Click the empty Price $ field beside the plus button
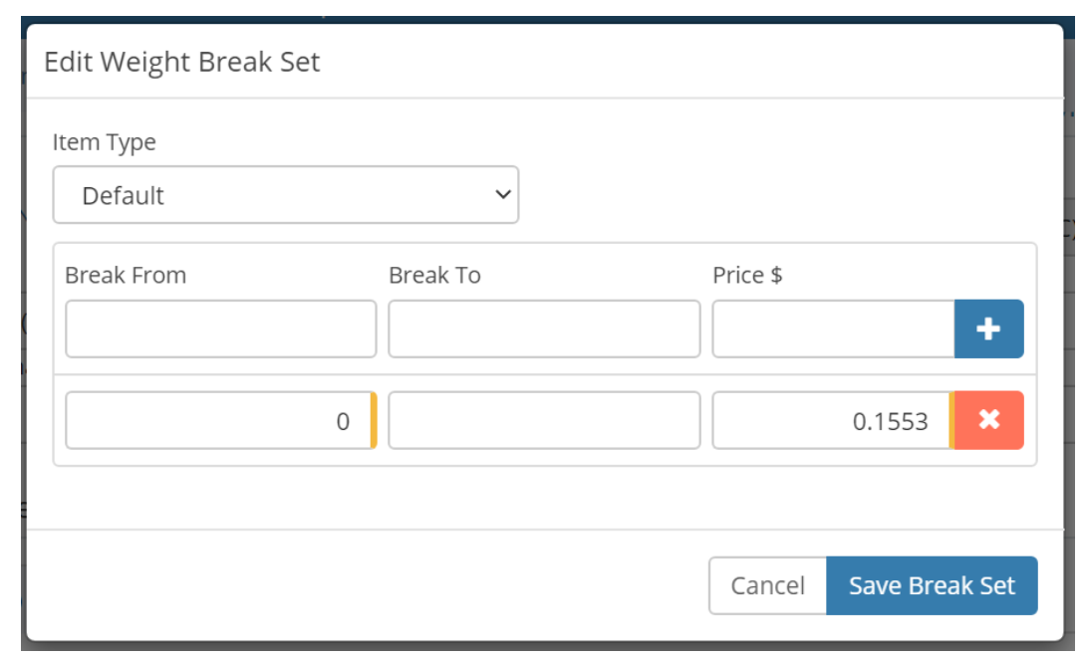The width and height of the screenshot is (1086, 659). (833, 329)
